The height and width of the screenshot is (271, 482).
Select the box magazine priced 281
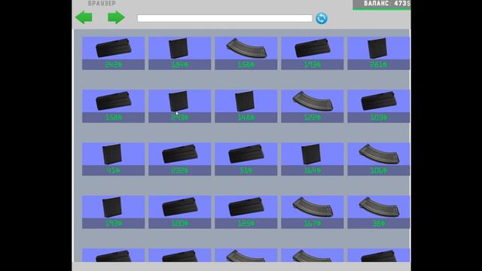pyautogui.click(x=379, y=53)
